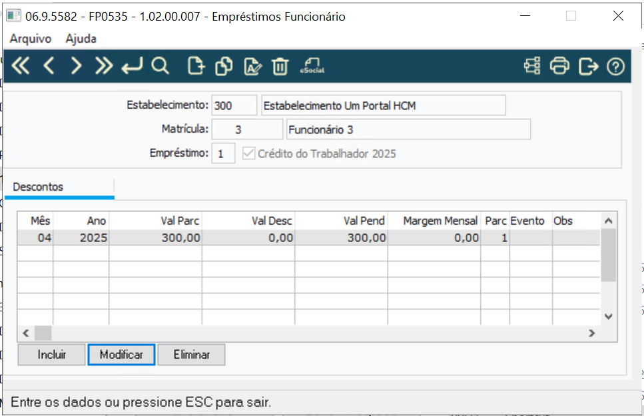Click the Val Parc column header
The width and height of the screenshot is (644, 416).
coord(155,221)
